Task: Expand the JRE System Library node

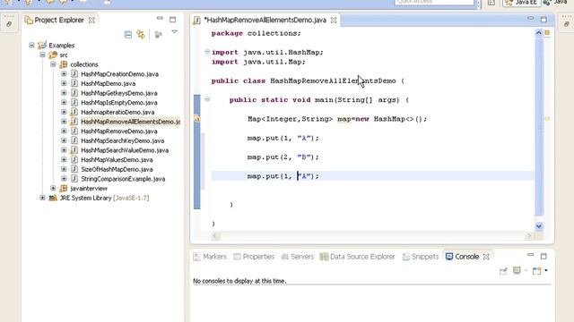Action: pyautogui.click(x=42, y=198)
